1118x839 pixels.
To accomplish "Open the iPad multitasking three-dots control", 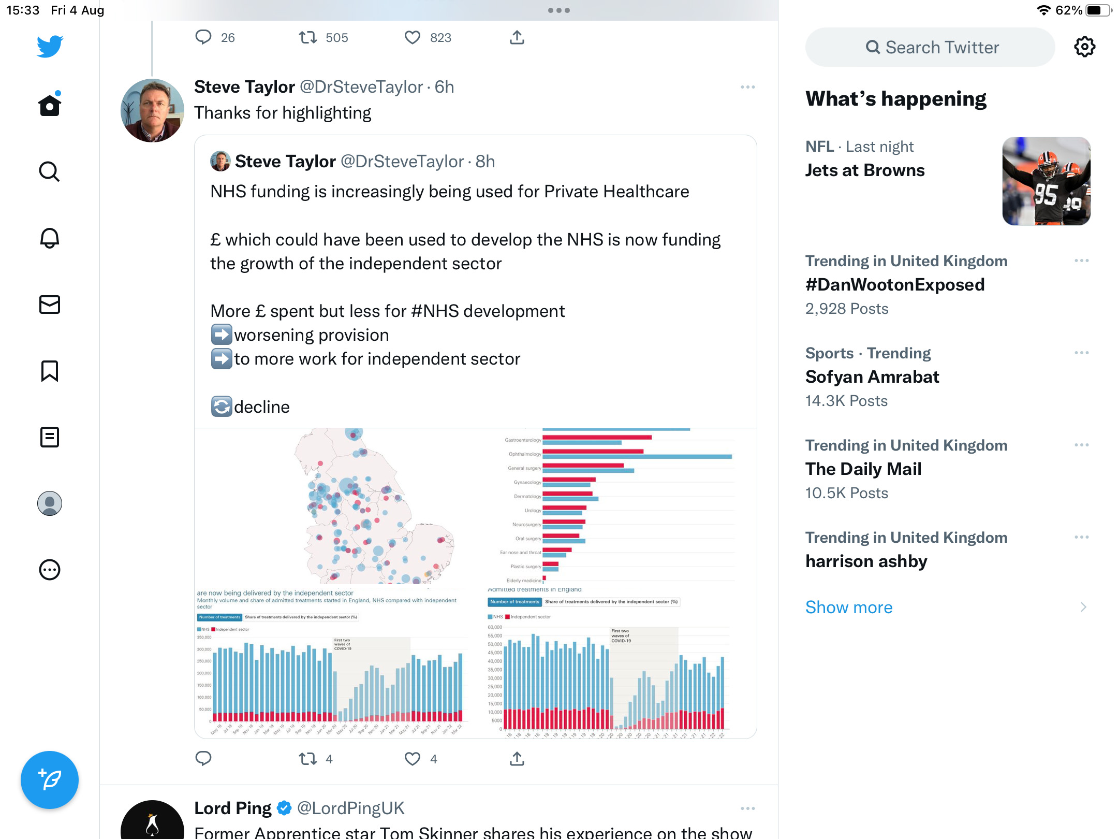I will [x=559, y=10].
